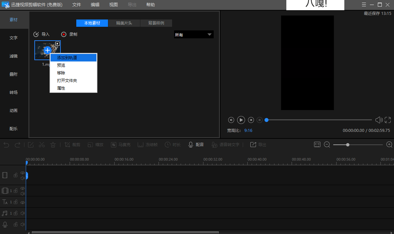Screen dimensions: 394x234
Task: Open the 视图 menu
Action: point(114,5)
